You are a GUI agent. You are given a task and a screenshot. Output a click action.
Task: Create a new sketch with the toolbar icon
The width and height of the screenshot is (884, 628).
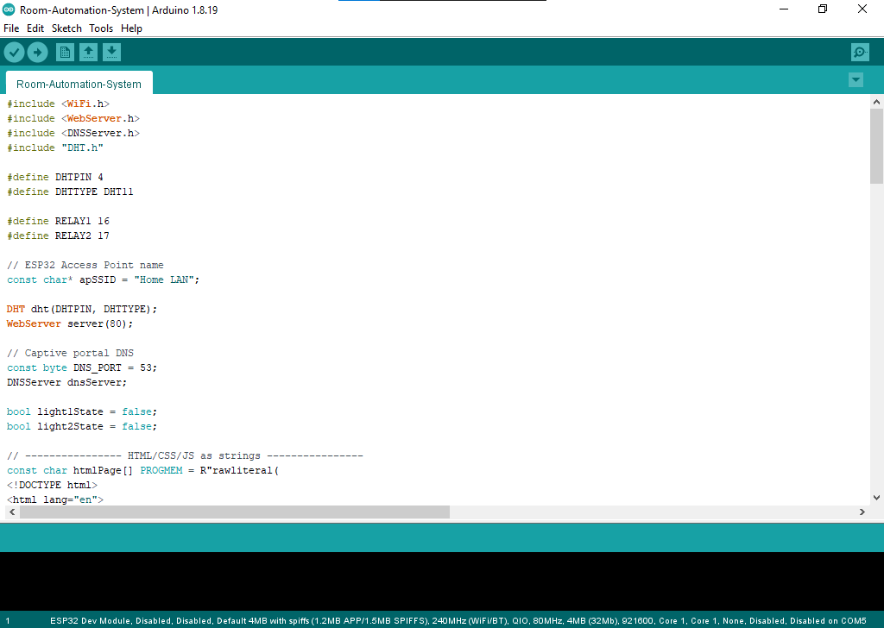[x=65, y=53]
